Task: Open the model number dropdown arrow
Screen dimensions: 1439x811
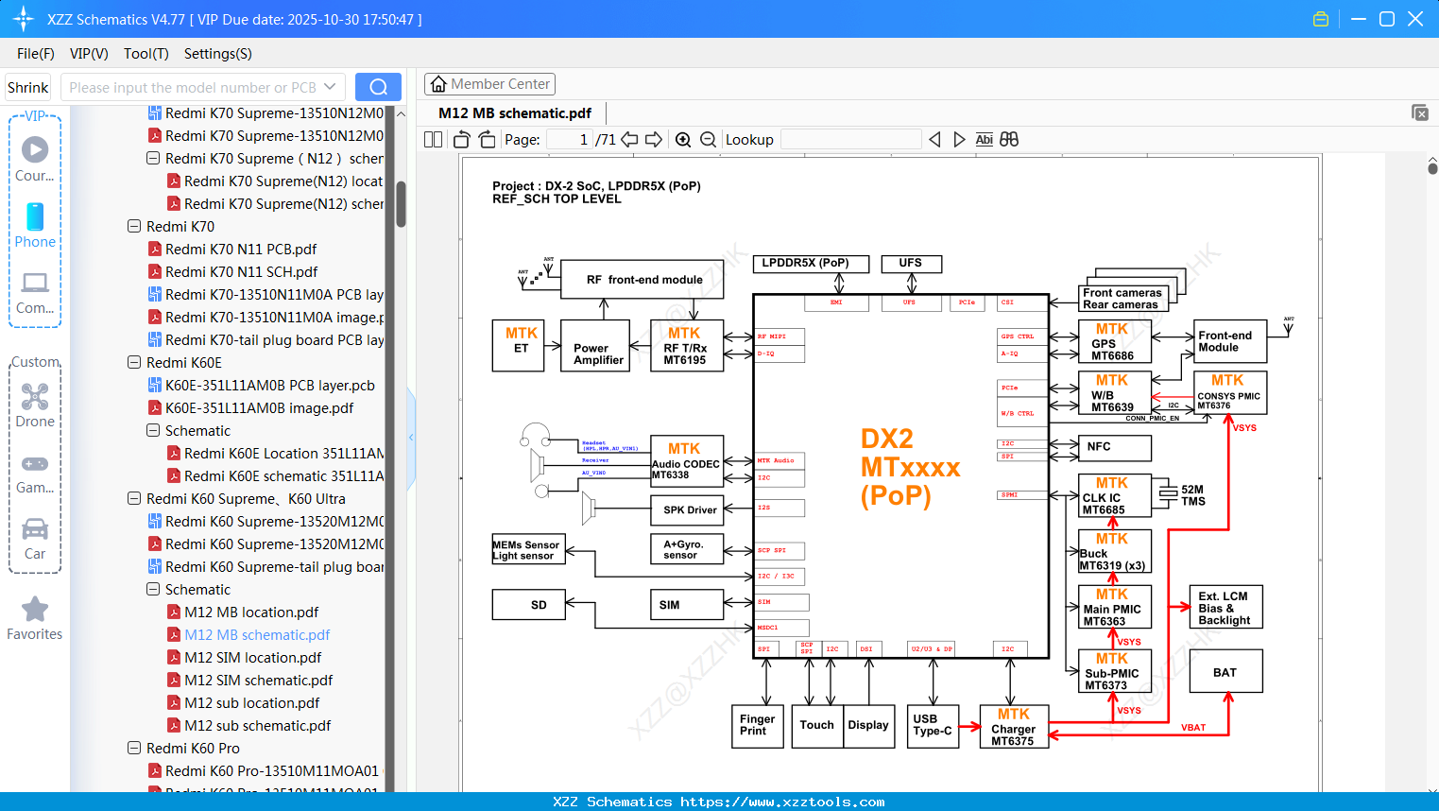Action: point(330,86)
